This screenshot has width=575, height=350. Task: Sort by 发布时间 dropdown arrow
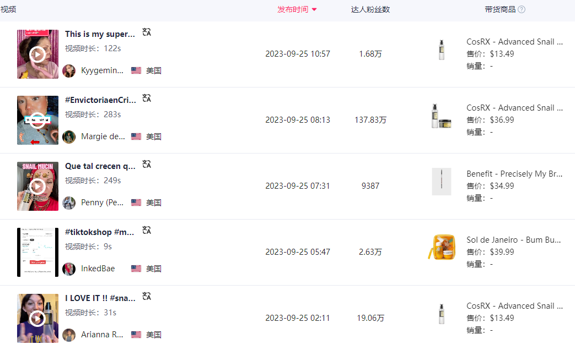coord(314,10)
